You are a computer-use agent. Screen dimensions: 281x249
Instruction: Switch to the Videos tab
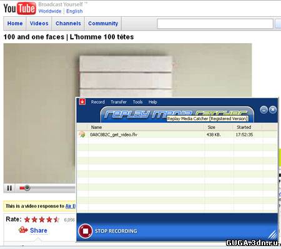pos(39,23)
